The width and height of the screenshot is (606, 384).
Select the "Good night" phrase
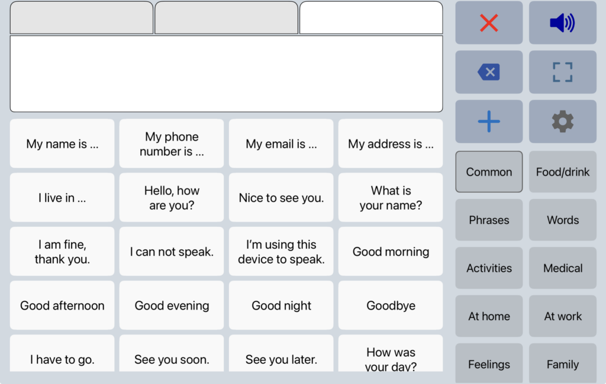click(281, 305)
